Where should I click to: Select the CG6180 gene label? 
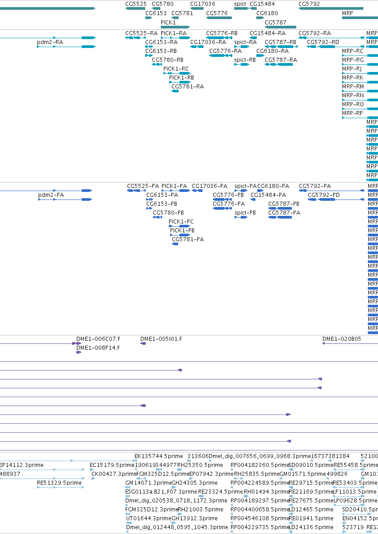click(267, 13)
